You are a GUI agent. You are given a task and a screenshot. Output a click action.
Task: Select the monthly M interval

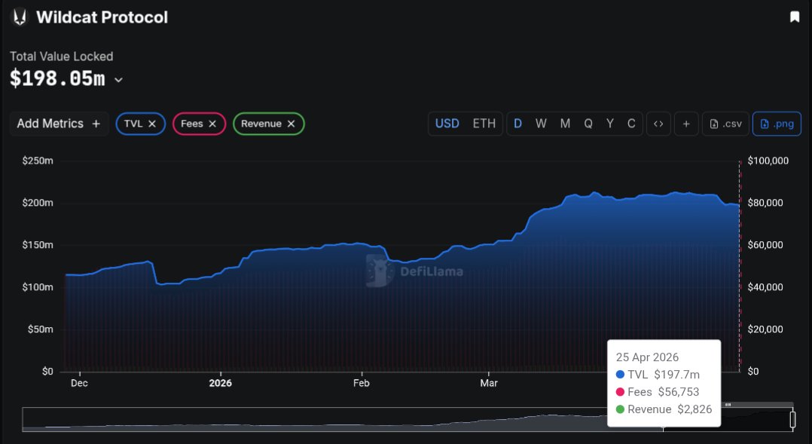coord(565,124)
